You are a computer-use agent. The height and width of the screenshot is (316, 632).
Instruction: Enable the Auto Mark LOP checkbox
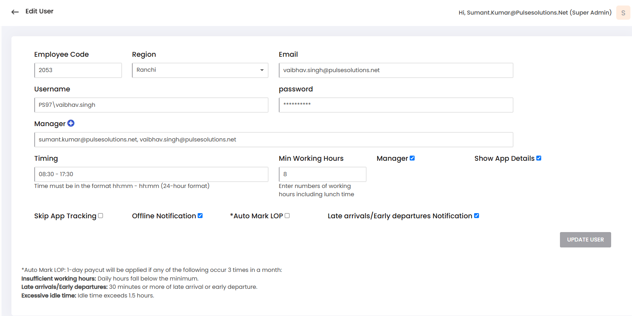click(287, 216)
